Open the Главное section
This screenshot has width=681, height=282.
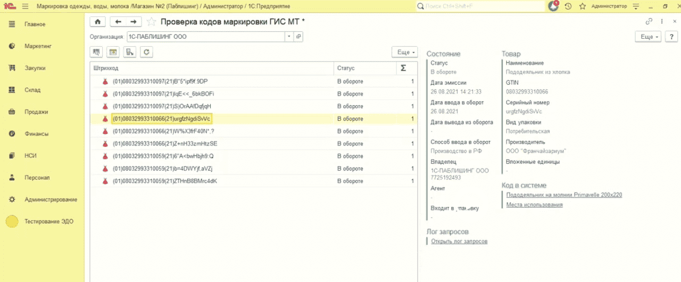pyautogui.click(x=35, y=24)
